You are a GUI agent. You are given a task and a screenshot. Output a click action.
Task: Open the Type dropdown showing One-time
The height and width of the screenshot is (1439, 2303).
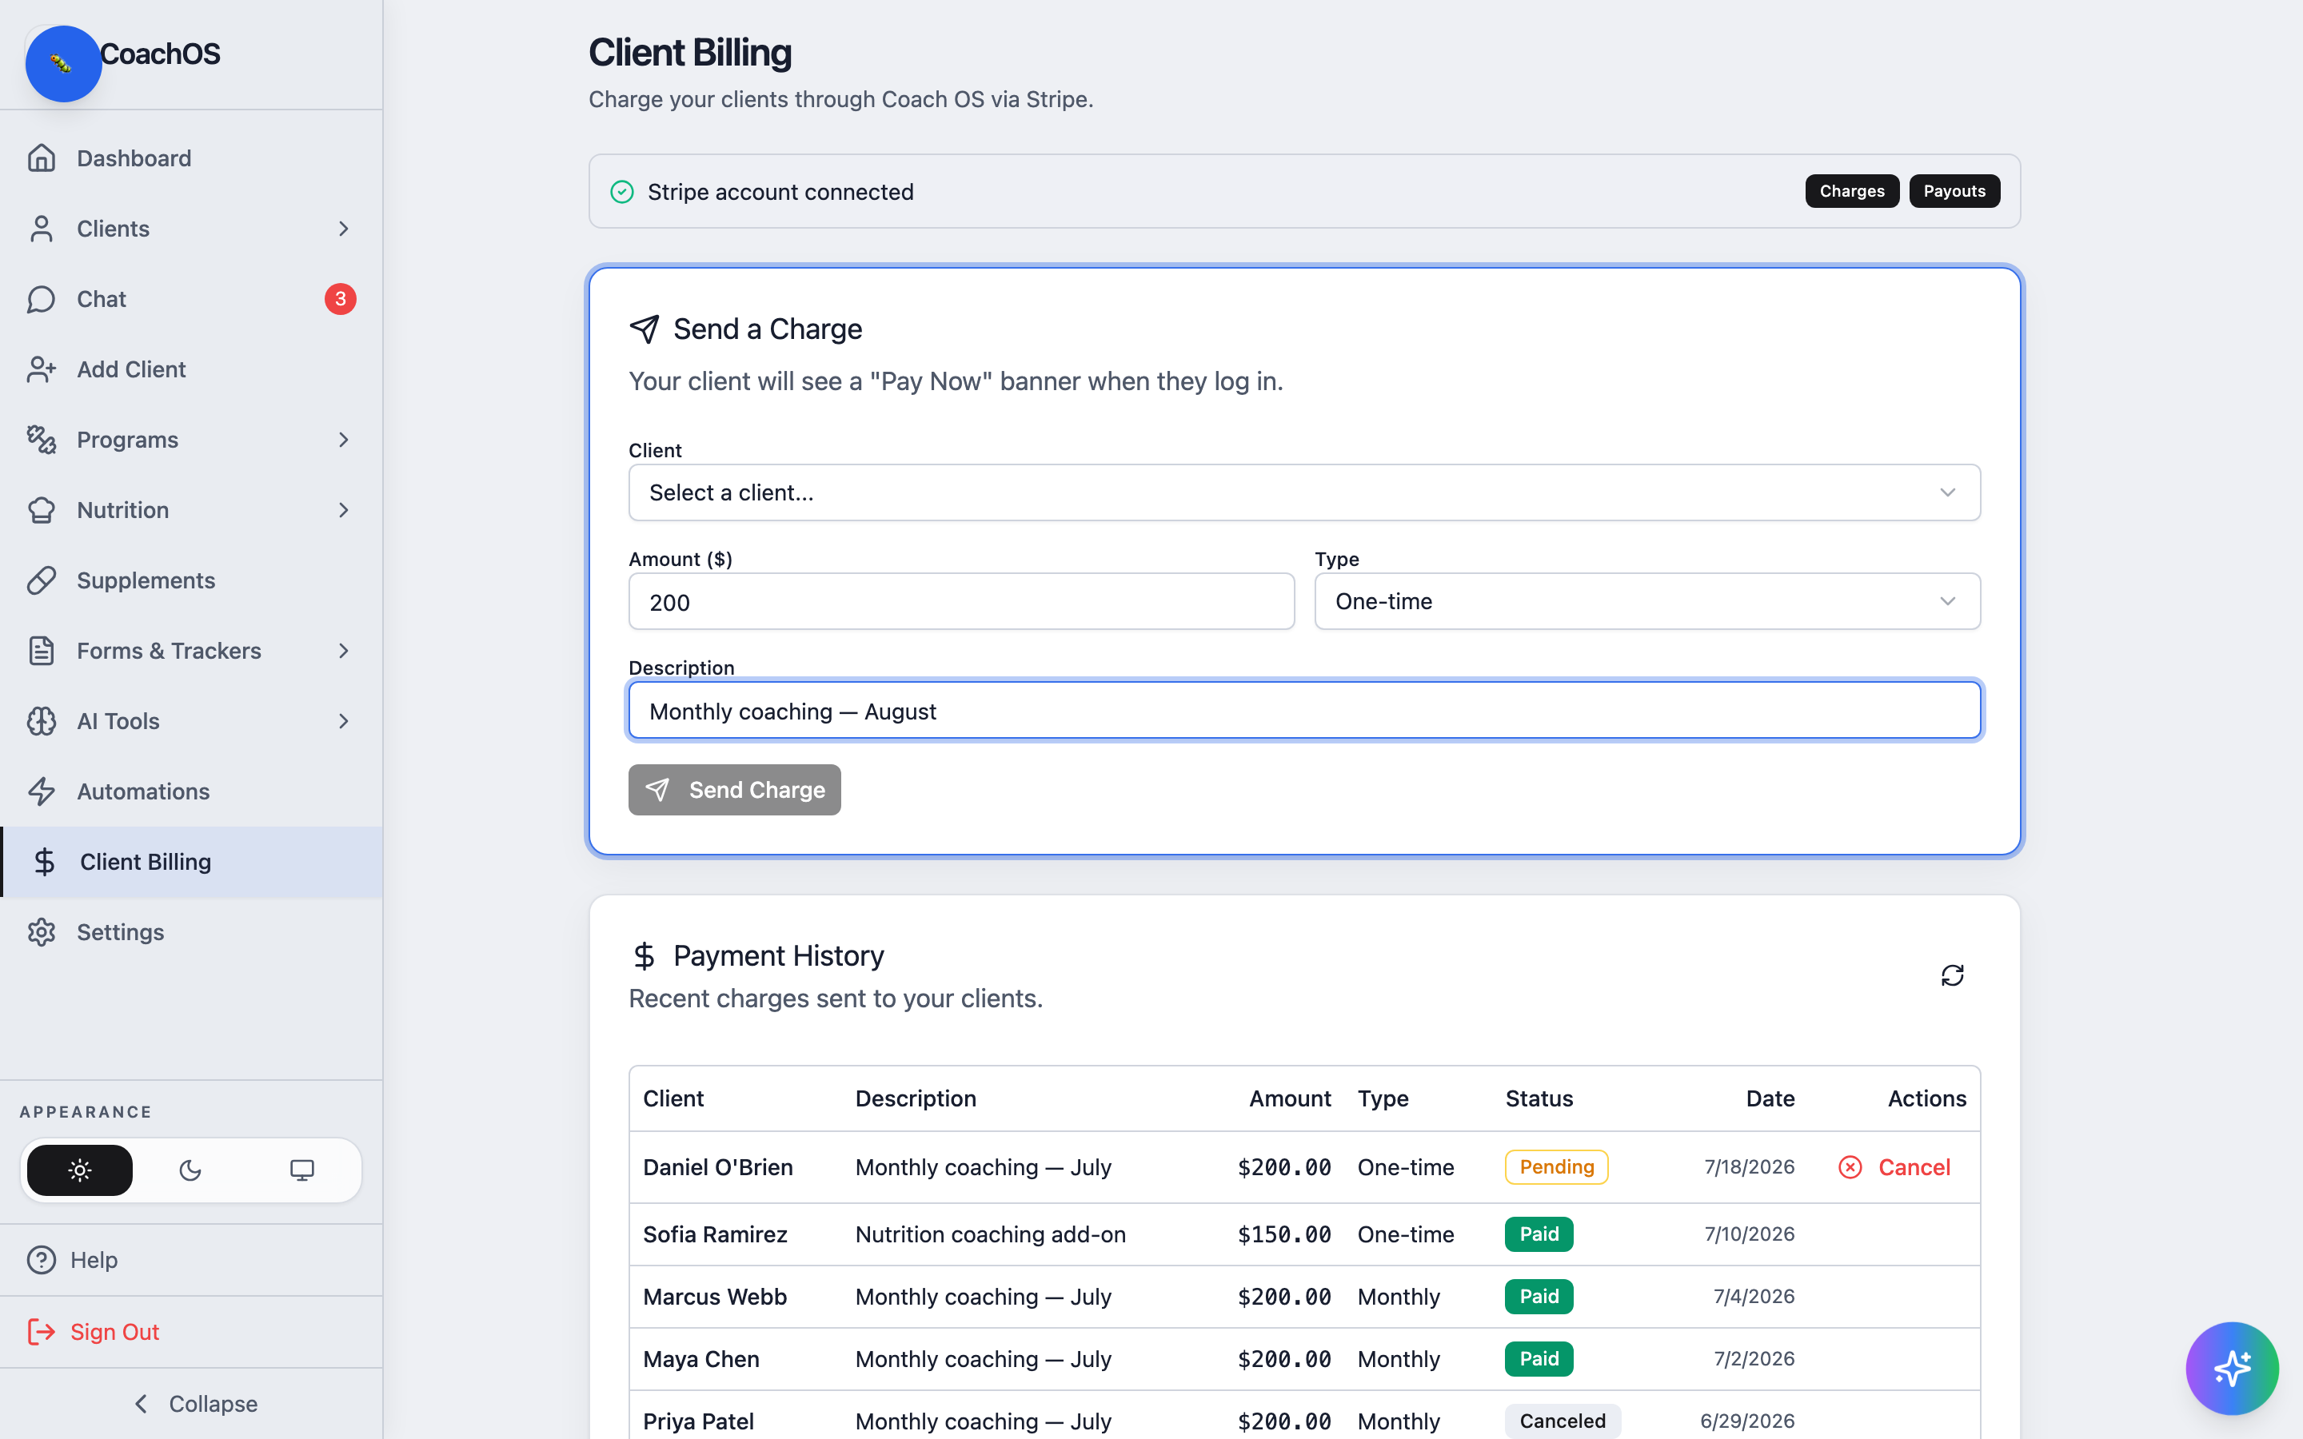(1647, 601)
